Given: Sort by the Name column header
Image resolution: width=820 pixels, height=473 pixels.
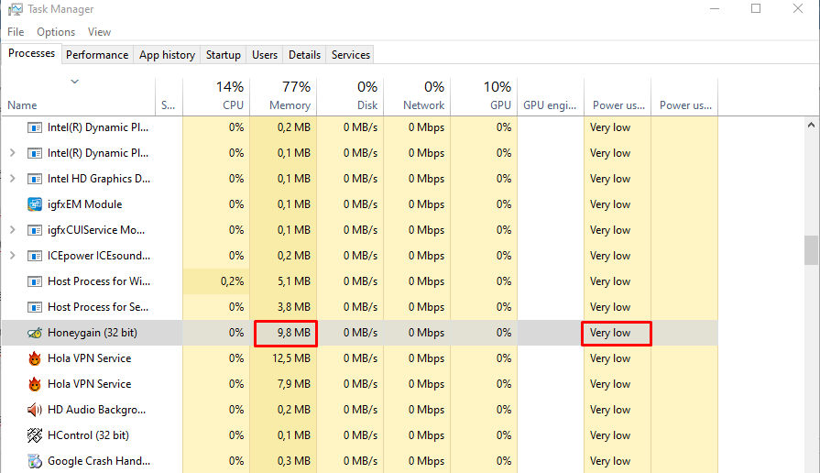Looking at the screenshot, I should tap(79, 97).
